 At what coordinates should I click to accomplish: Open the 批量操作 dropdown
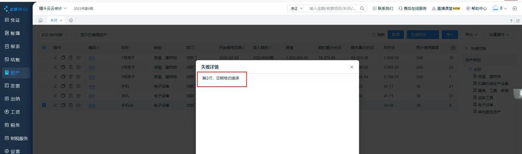click(x=499, y=35)
